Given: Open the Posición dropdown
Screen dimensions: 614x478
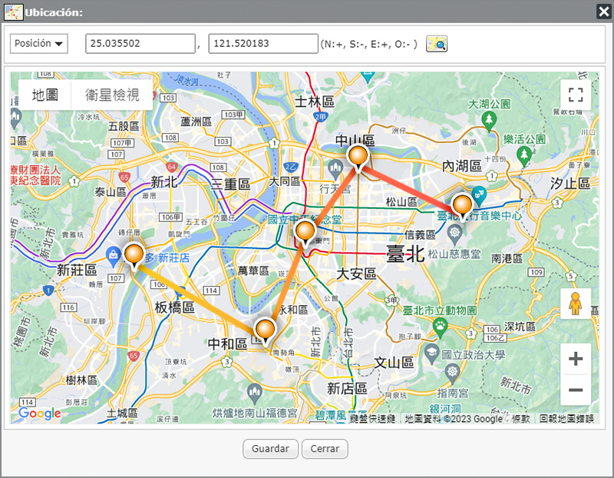Looking at the screenshot, I should pyautogui.click(x=39, y=44).
